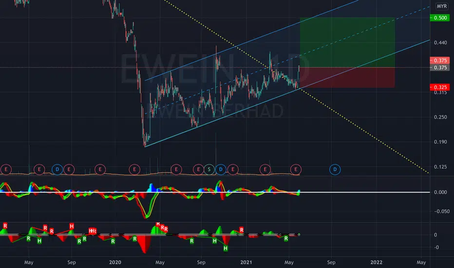454x268 pixels.
Task: Click the future D dividend marker past the last candle
Action: click(335, 170)
